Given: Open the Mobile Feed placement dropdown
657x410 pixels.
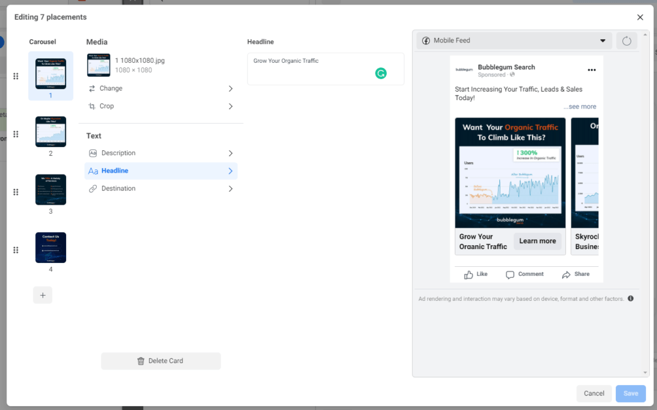Looking at the screenshot, I should [514, 40].
